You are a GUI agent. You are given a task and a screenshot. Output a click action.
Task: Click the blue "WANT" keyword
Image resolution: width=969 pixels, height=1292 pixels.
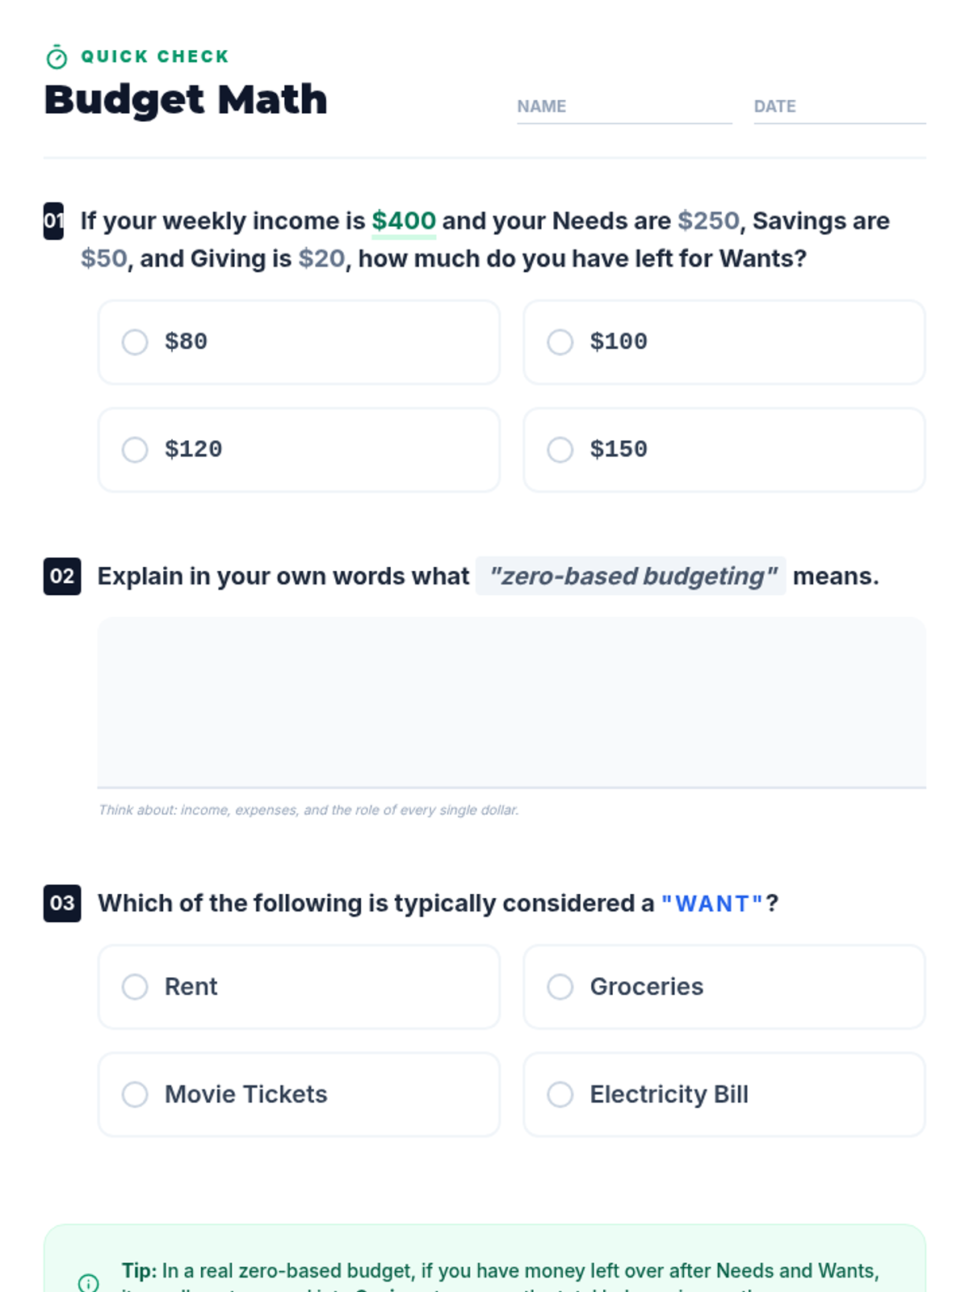(x=712, y=904)
